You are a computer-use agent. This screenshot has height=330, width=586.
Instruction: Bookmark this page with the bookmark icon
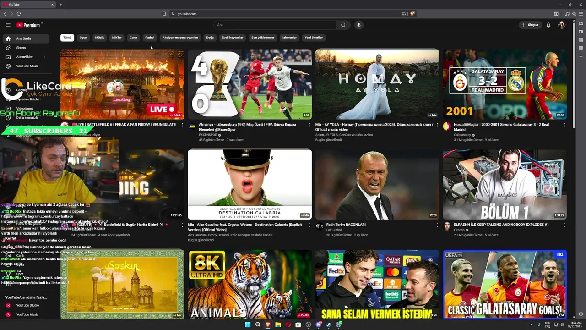pyautogui.click(x=164, y=14)
